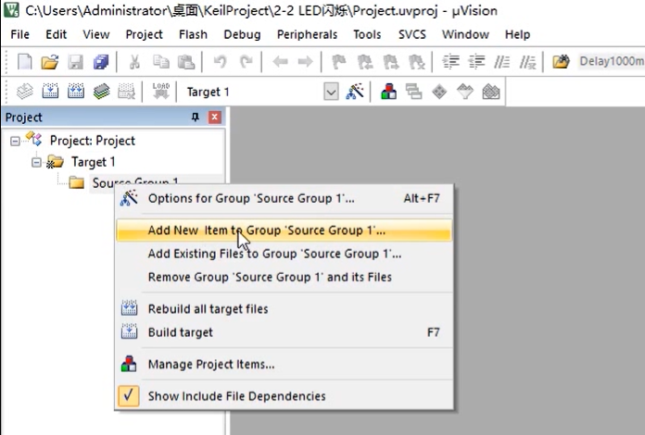This screenshot has width=645, height=435.
Task: Open the Target 1 dropdown arrow
Action: [331, 92]
